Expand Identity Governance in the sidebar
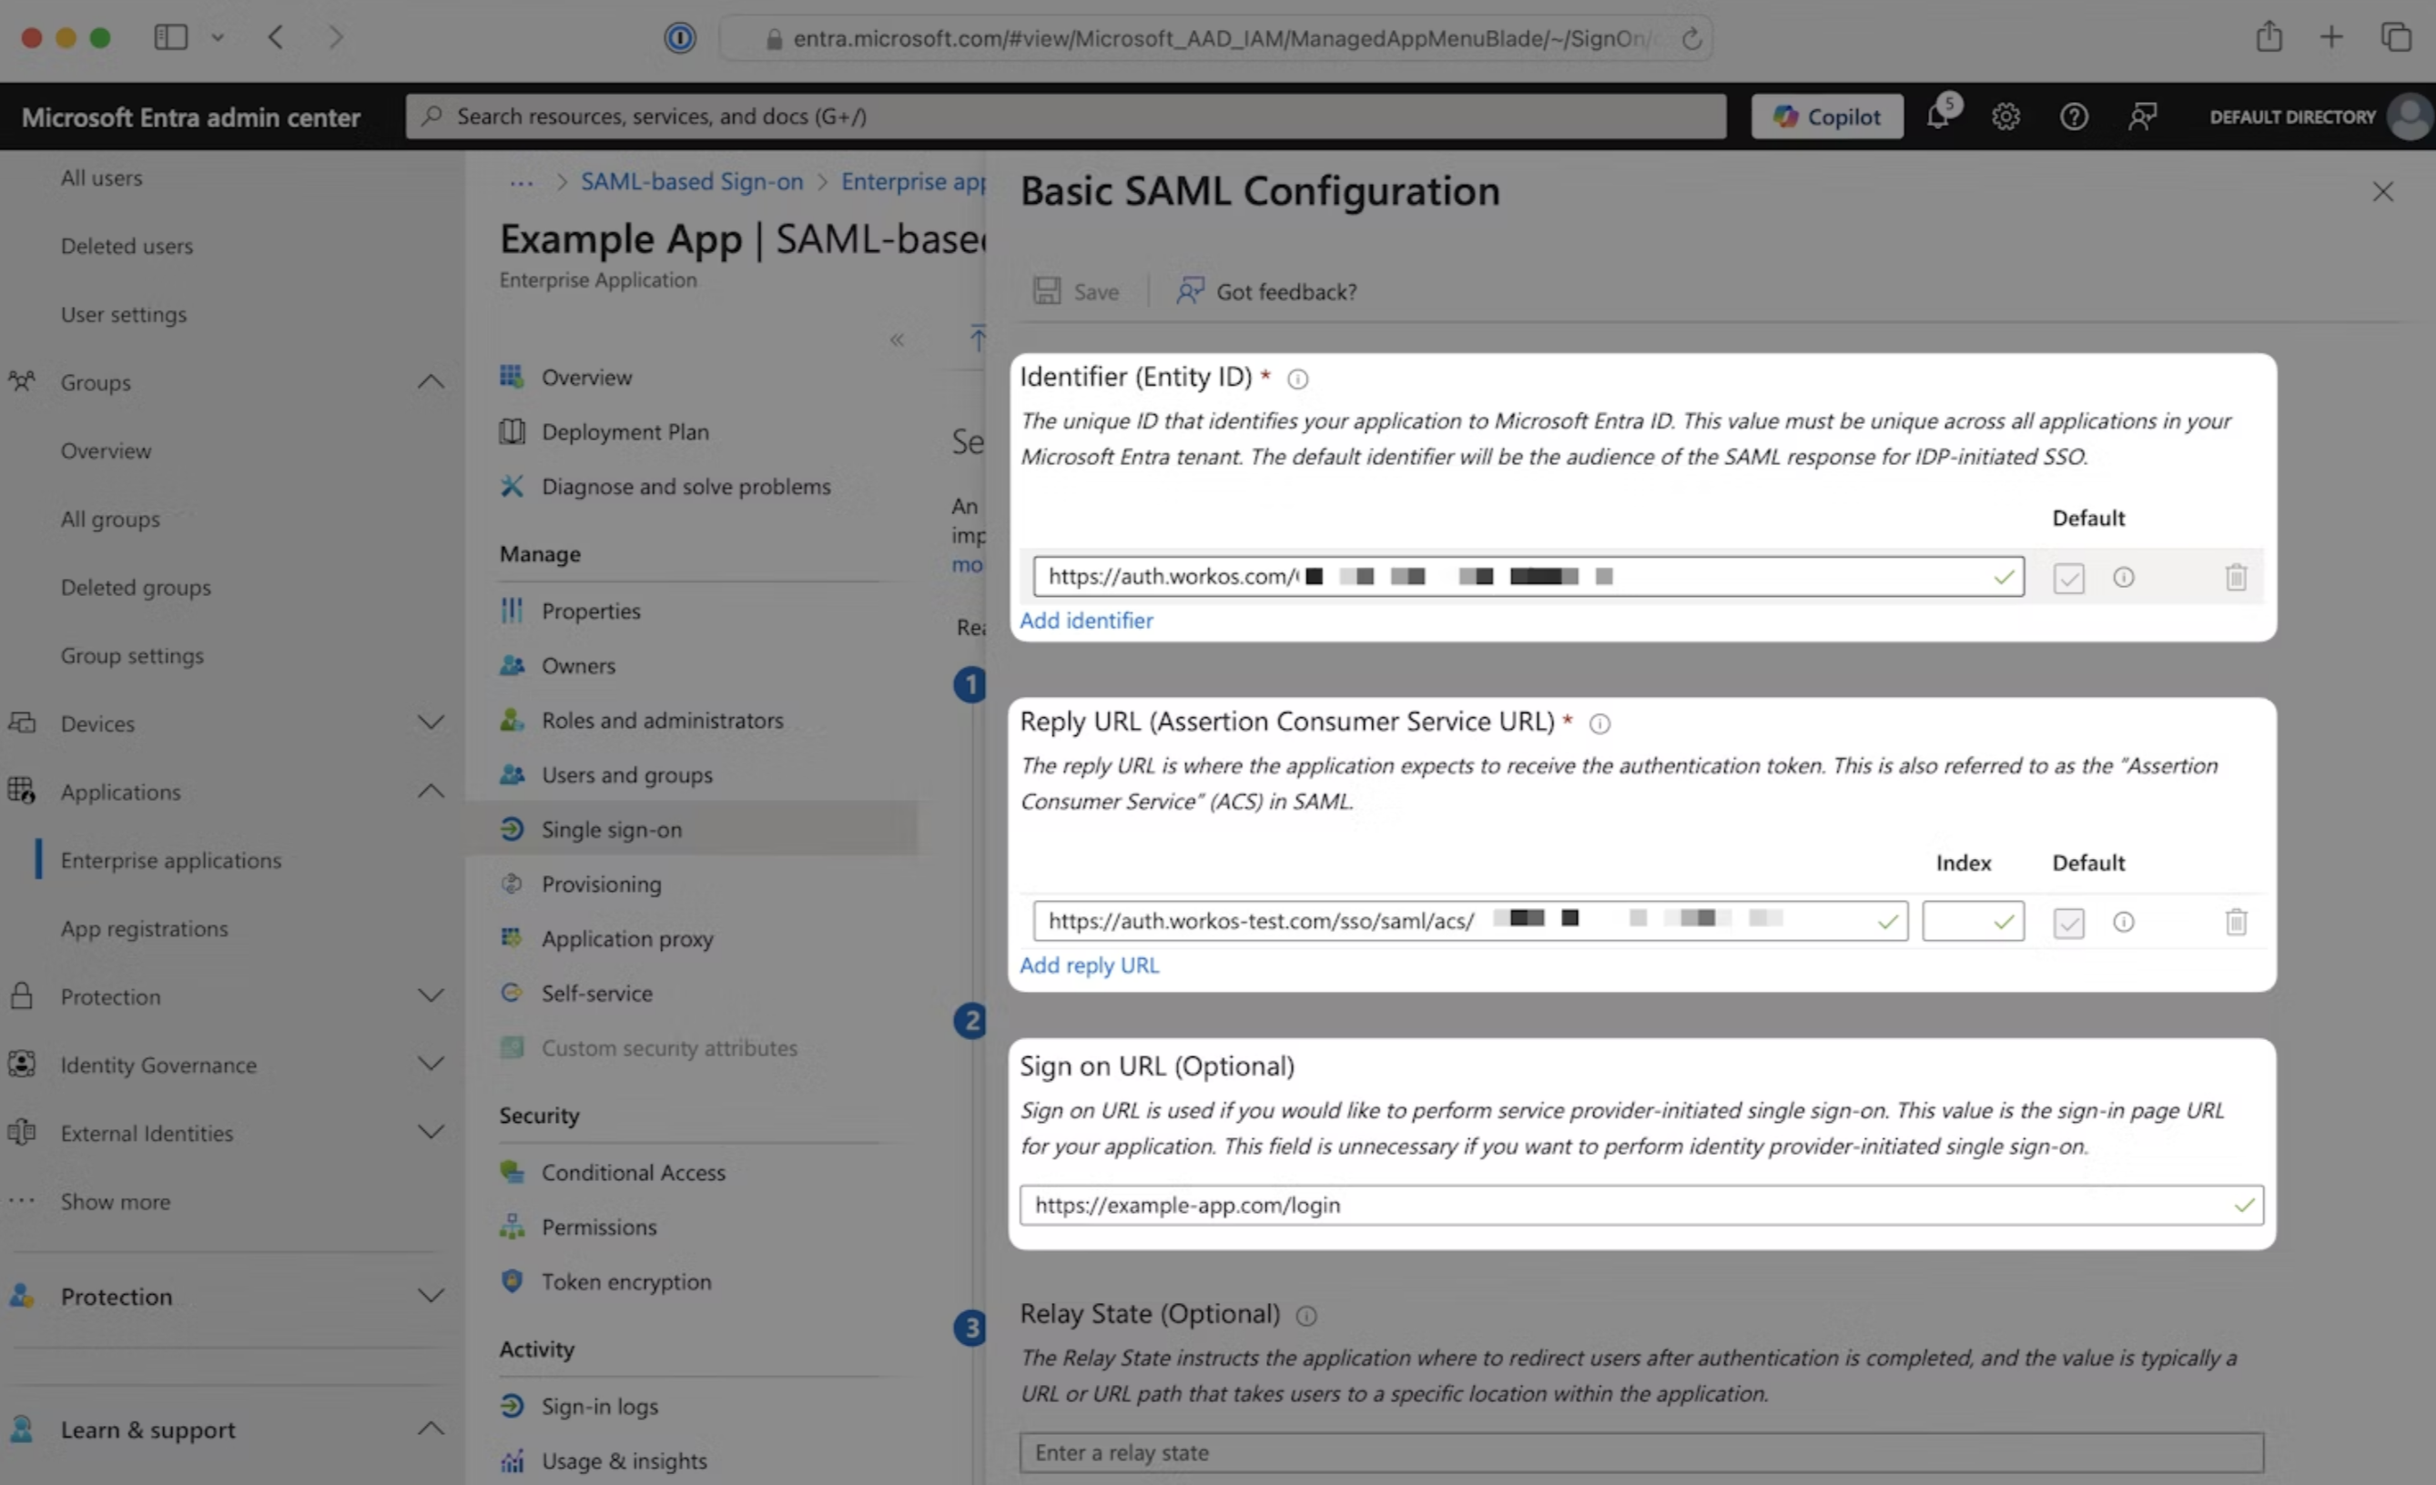 [431, 1064]
